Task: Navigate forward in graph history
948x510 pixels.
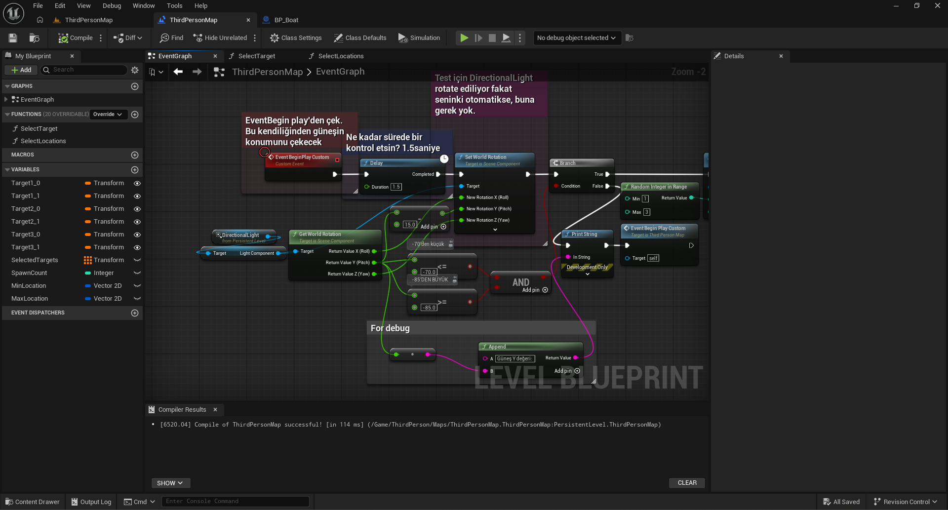Action: pos(197,72)
